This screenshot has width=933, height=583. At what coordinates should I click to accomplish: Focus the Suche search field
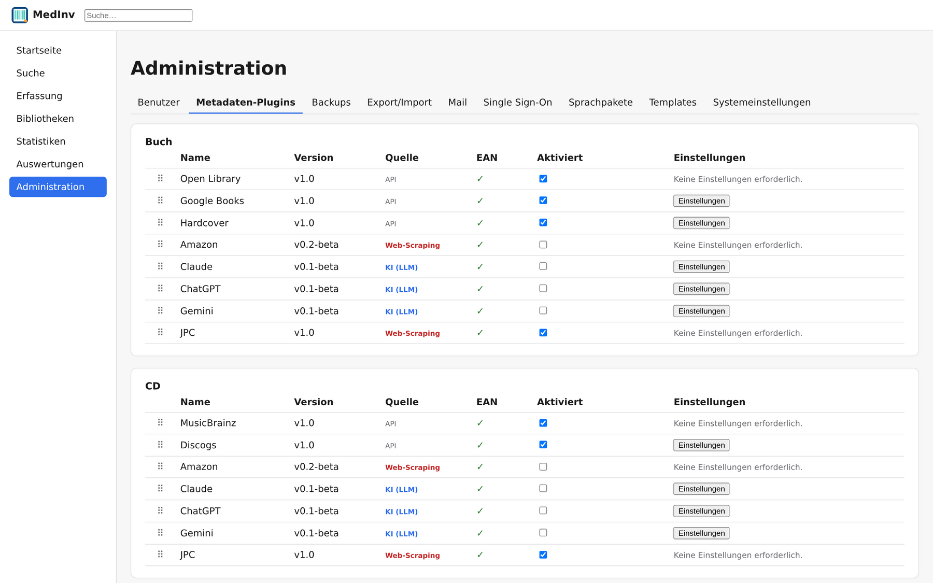[x=138, y=16]
